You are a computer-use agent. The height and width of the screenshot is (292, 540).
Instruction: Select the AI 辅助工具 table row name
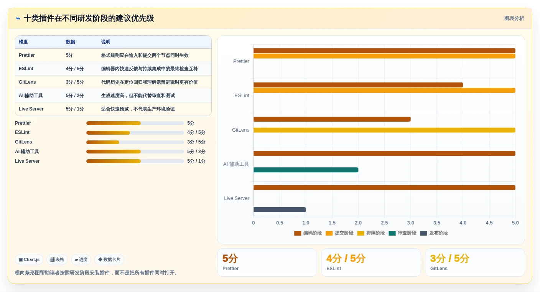point(31,96)
